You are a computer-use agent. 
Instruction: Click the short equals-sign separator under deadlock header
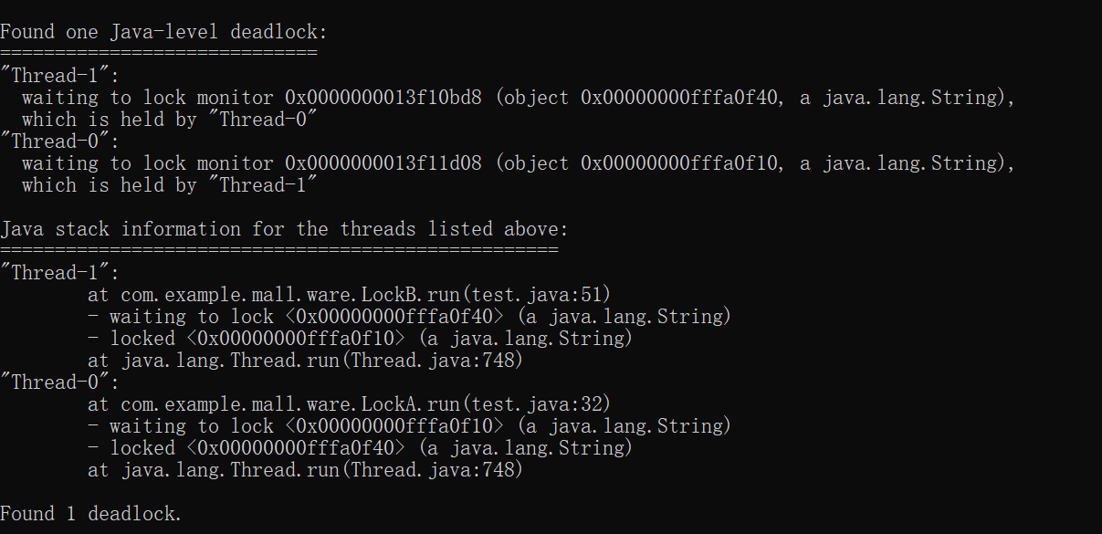(158, 53)
